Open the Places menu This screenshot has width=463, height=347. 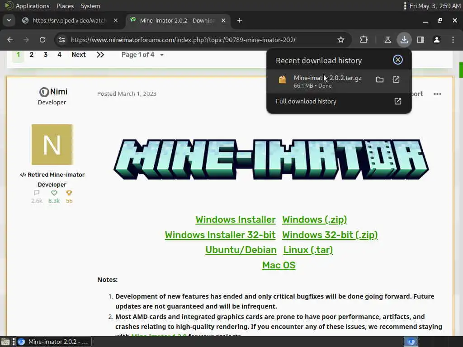65,6
